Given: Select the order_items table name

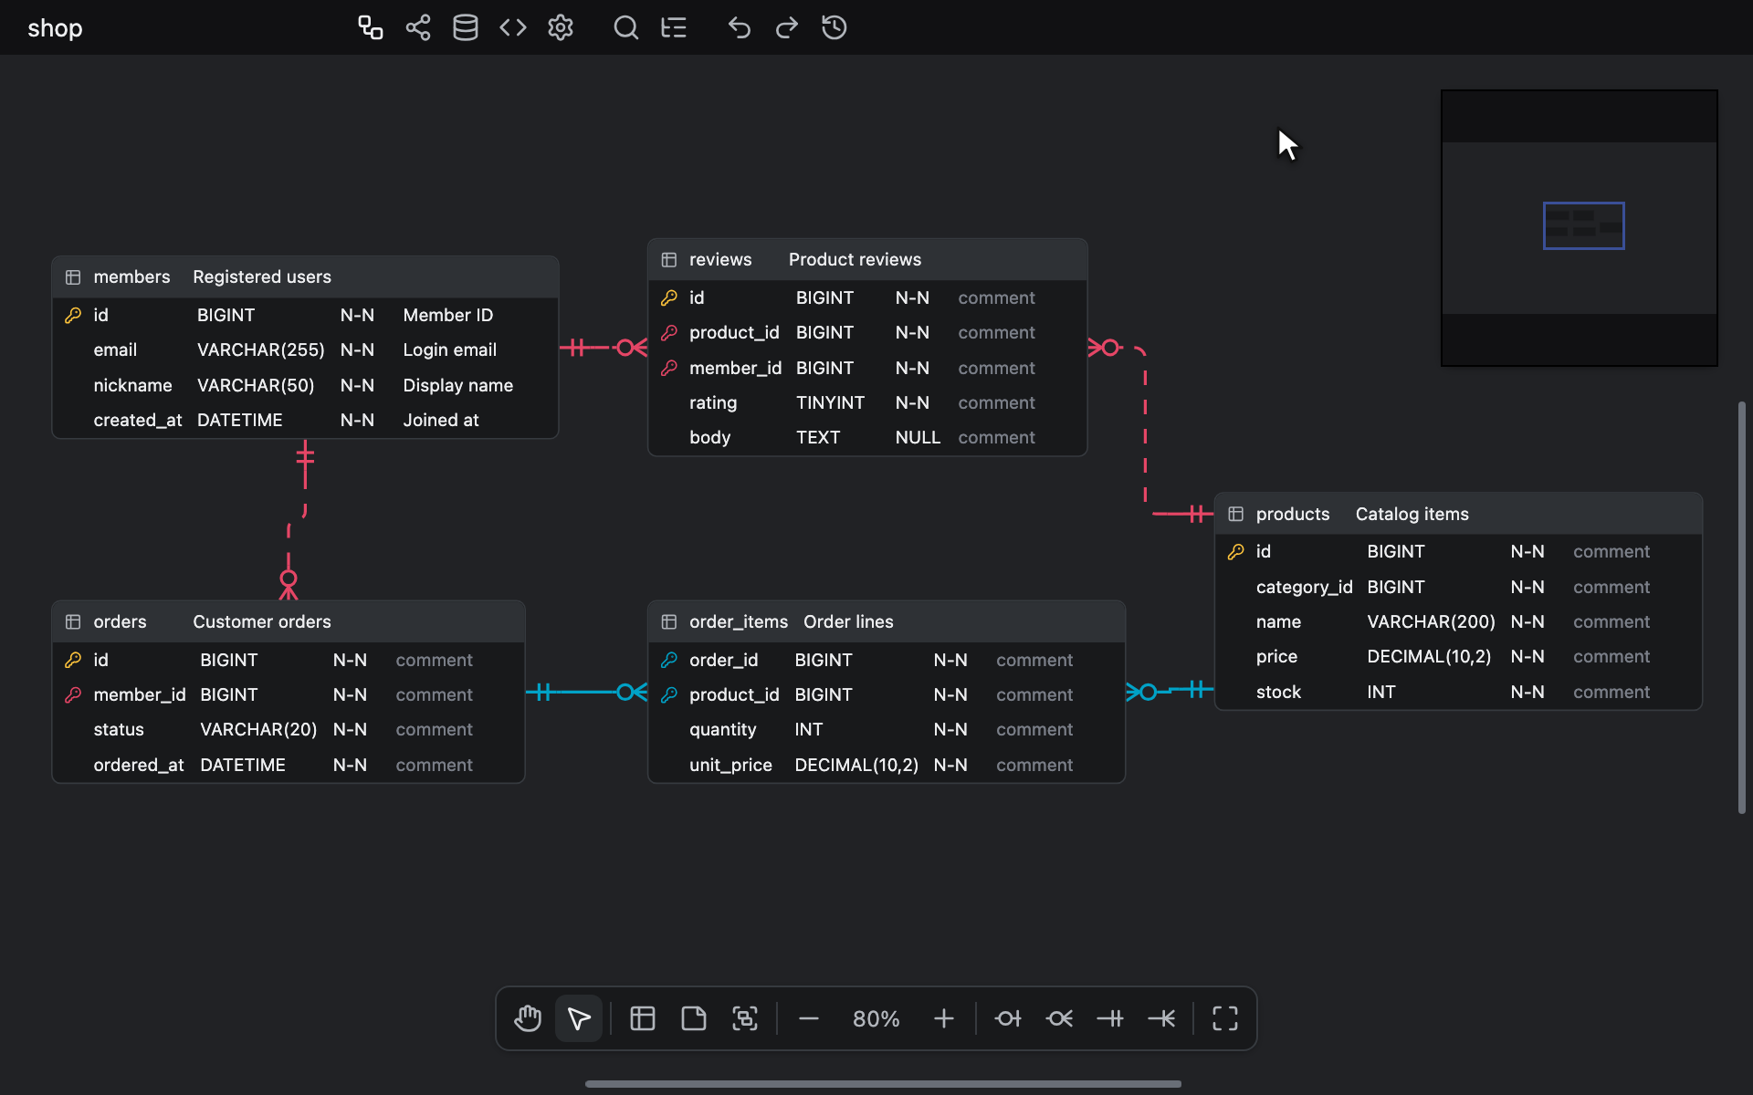Looking at the screenshot, I should coord(739,622).
